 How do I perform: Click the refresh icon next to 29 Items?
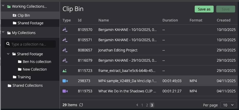[81, 105]
